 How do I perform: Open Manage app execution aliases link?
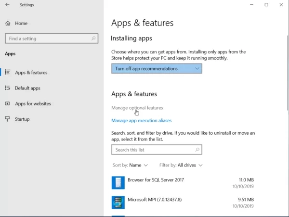[141, 120]
